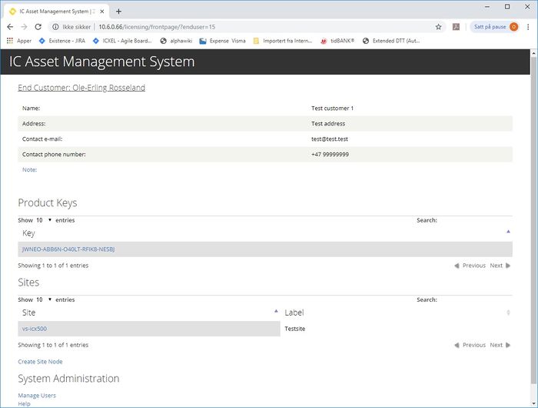Open the Extended DTT bookmark
Viewport: 538px width, 408px height.
click(x=391, y=41)
